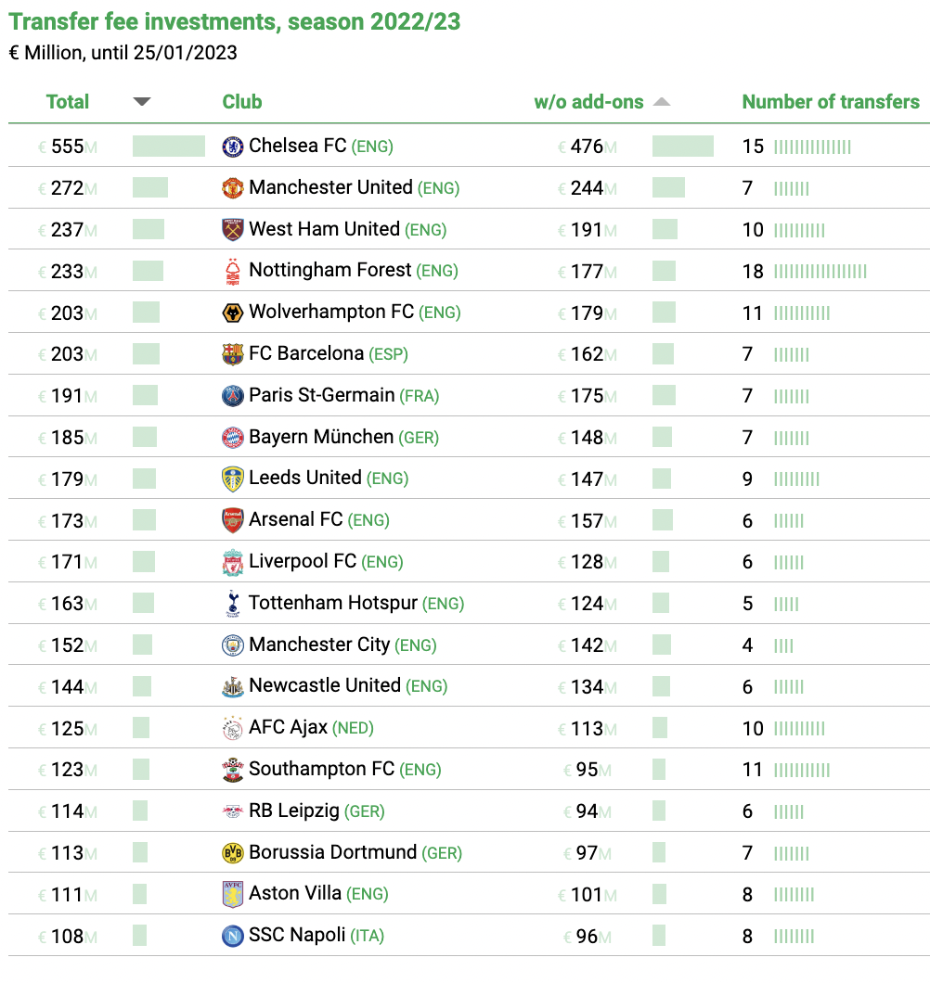This screenshot has height=983, width=930.
Task: Click Chelsea's total investment green bar
Action: pos(169,147)
